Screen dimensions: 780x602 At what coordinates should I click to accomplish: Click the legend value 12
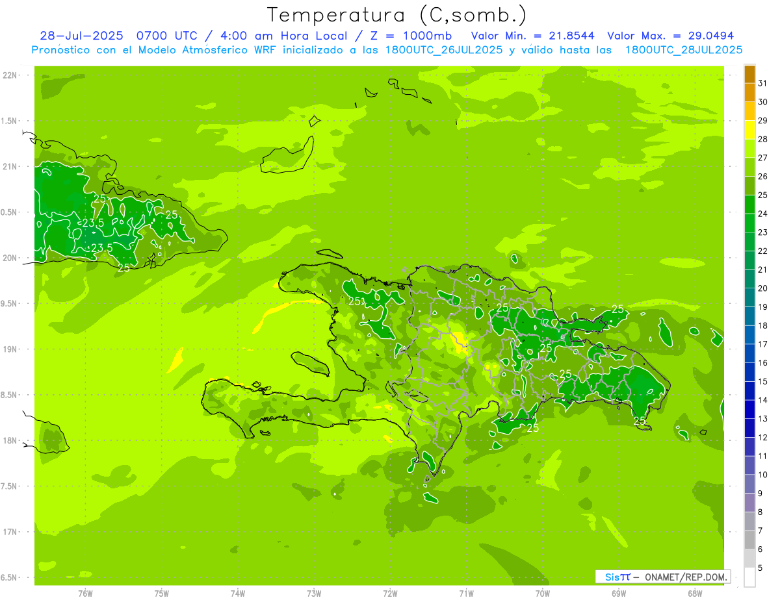(763, 438)
